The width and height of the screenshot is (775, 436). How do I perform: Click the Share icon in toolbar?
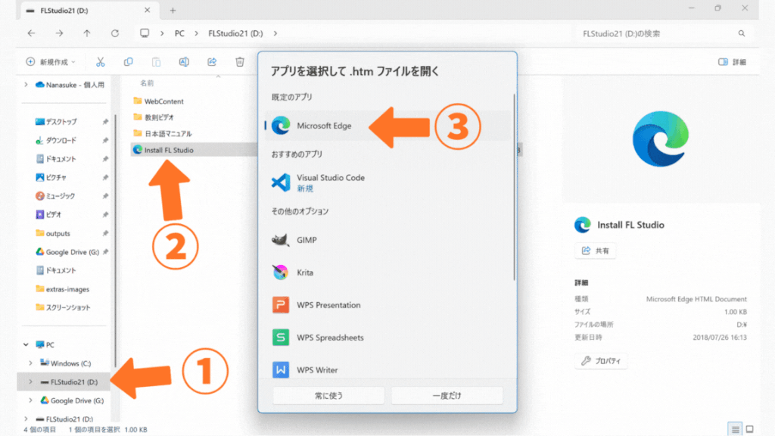point(212,62)
